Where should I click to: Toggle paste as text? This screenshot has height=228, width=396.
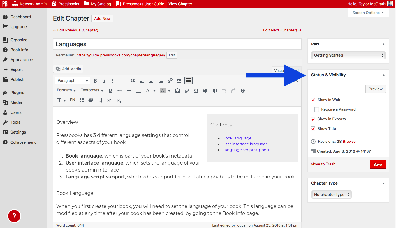pos(177,91)
